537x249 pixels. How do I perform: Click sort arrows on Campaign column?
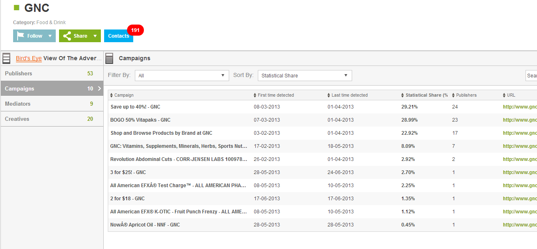(111, 95)
